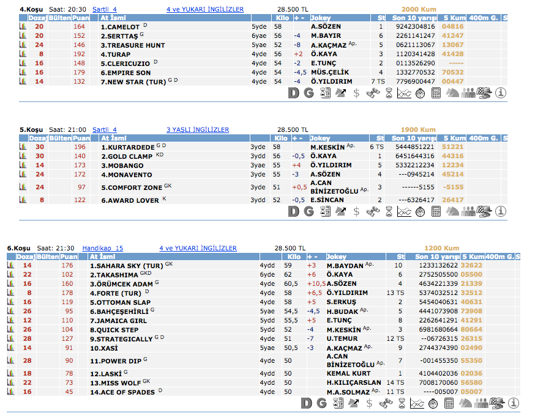Screen dimensions: 535x419
Task: Click the bar chart icon beside CAMELOT
Action: (23, 27)
